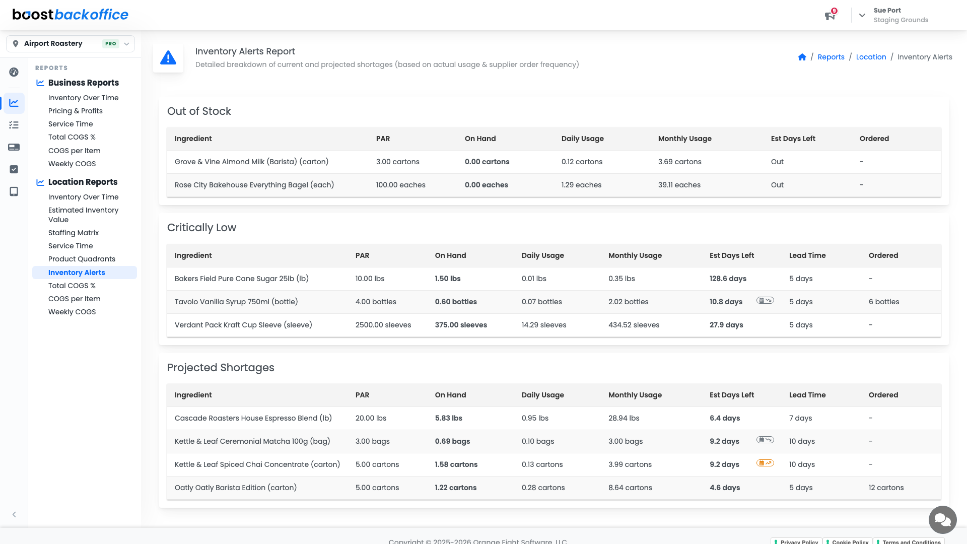Image resolution: width=967 pixels, height=544 pixels.
Task: Click the Projected Shortages Monthly Usage header
Action: click(x=635, y=395)
